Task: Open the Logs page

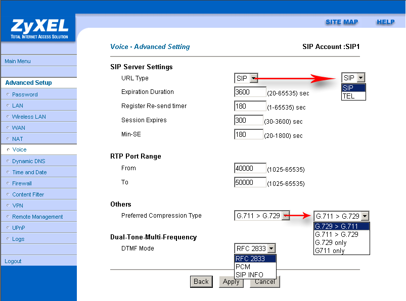Action: click(x=18, y=239)
